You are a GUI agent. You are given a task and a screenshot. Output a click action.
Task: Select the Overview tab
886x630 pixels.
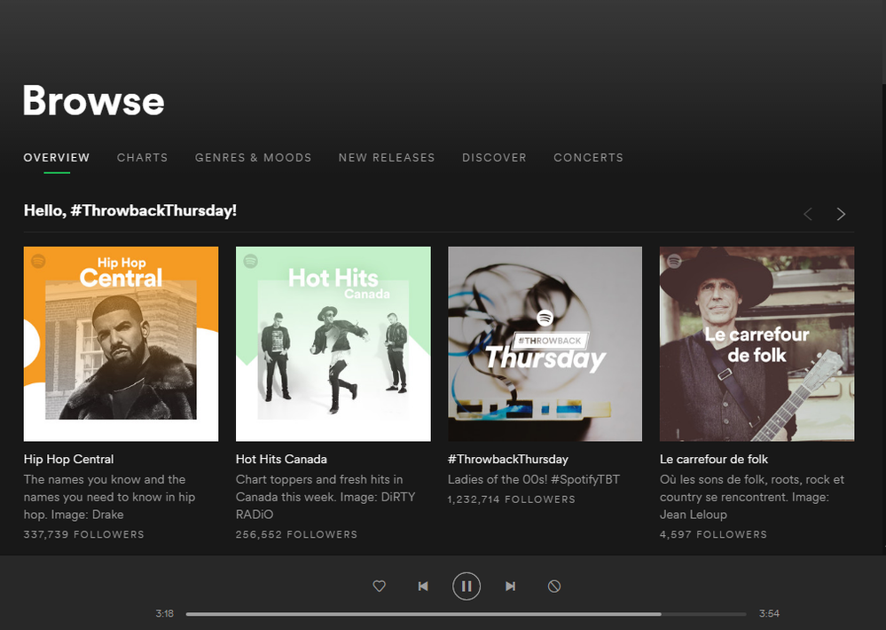point(57,158)
